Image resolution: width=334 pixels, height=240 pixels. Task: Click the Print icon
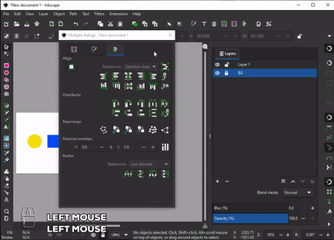click(x=37, y=24)
